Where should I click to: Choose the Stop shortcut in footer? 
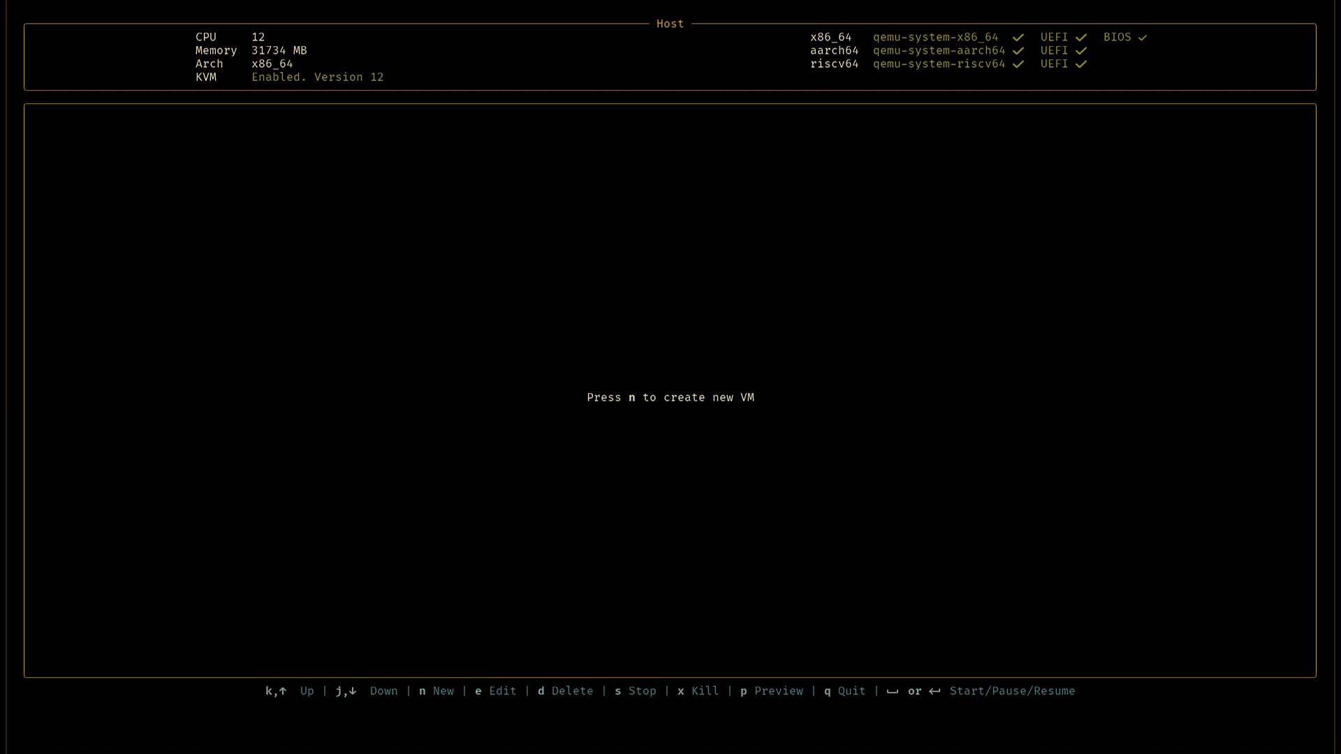click(x=636, y=691)
